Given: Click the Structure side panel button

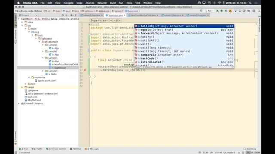Looking at the screenshot, I should [15, 37].
